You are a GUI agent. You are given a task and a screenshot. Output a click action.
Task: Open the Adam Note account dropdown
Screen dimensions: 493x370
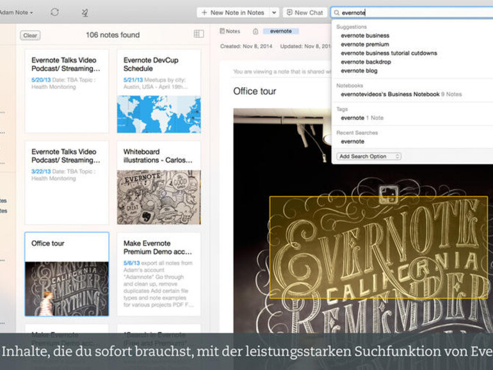(x=17, y=13)
